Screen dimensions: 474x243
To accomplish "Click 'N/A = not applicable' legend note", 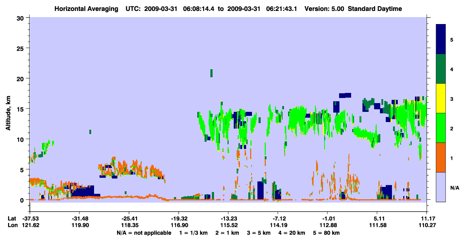I will pyautogui.click(x=144, y=233).
